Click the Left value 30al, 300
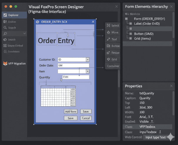Image resolution: width=178 pixels, height=145 pixels. [x=146, y=107]
